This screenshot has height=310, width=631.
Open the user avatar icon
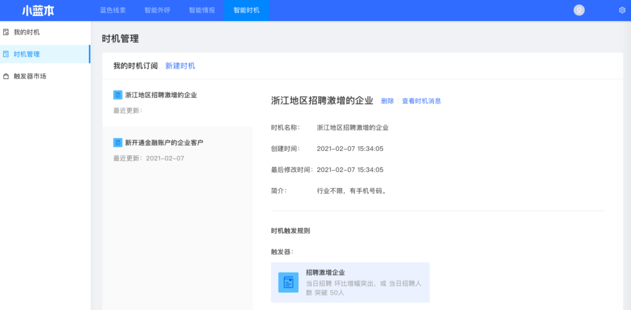[579, 10]
